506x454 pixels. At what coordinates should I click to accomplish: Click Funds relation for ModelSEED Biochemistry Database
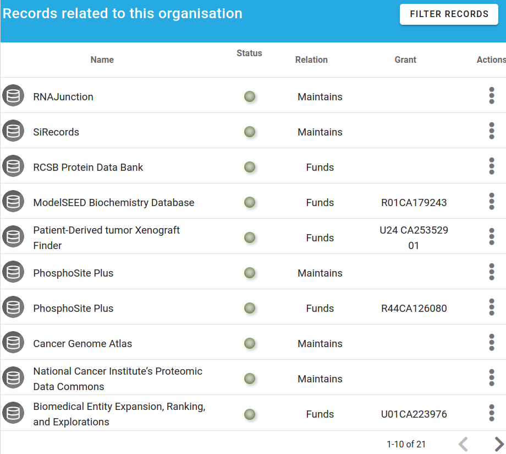[320, 202]
